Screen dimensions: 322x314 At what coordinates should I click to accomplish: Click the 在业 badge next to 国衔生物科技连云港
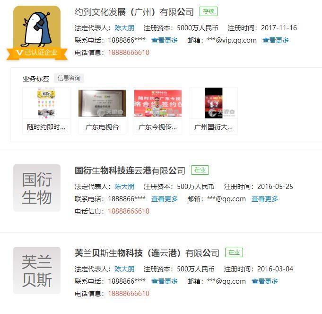coord(200,170)
